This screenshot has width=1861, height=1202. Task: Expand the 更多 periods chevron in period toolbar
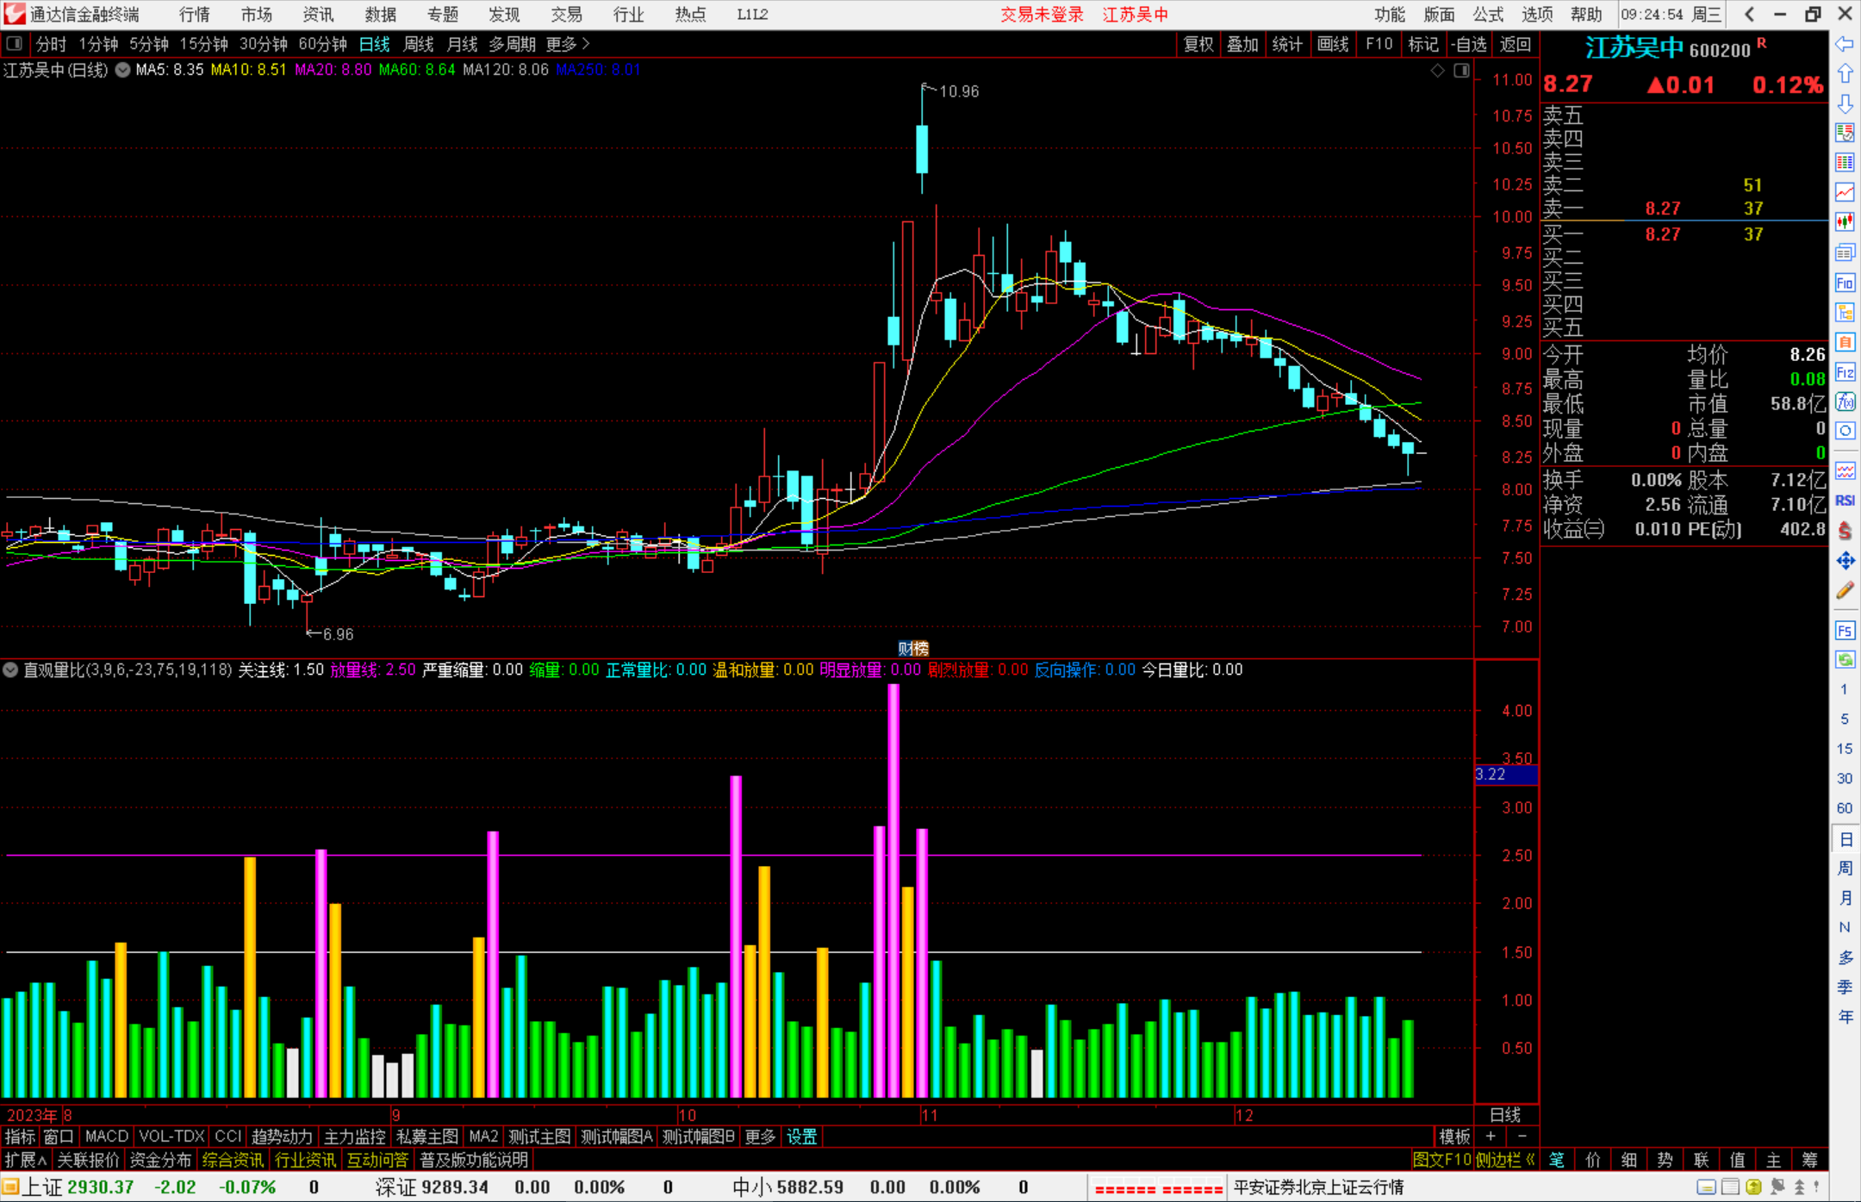click(569, 44)
